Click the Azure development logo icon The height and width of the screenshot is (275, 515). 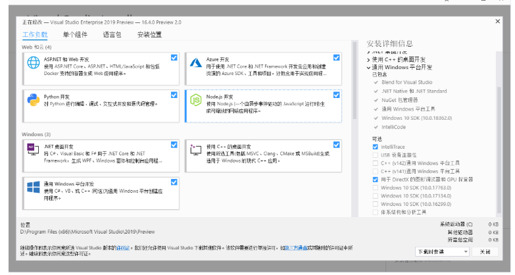point(196,63)
